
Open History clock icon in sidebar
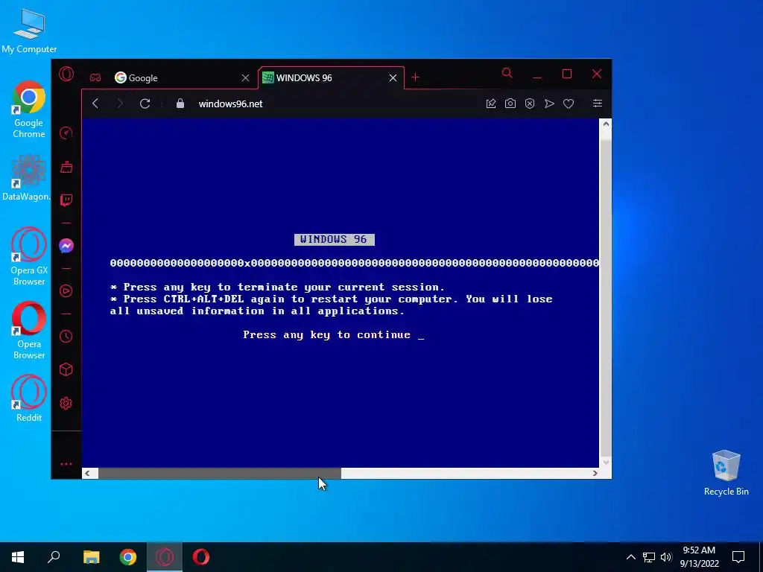click(x=66, y=336)
